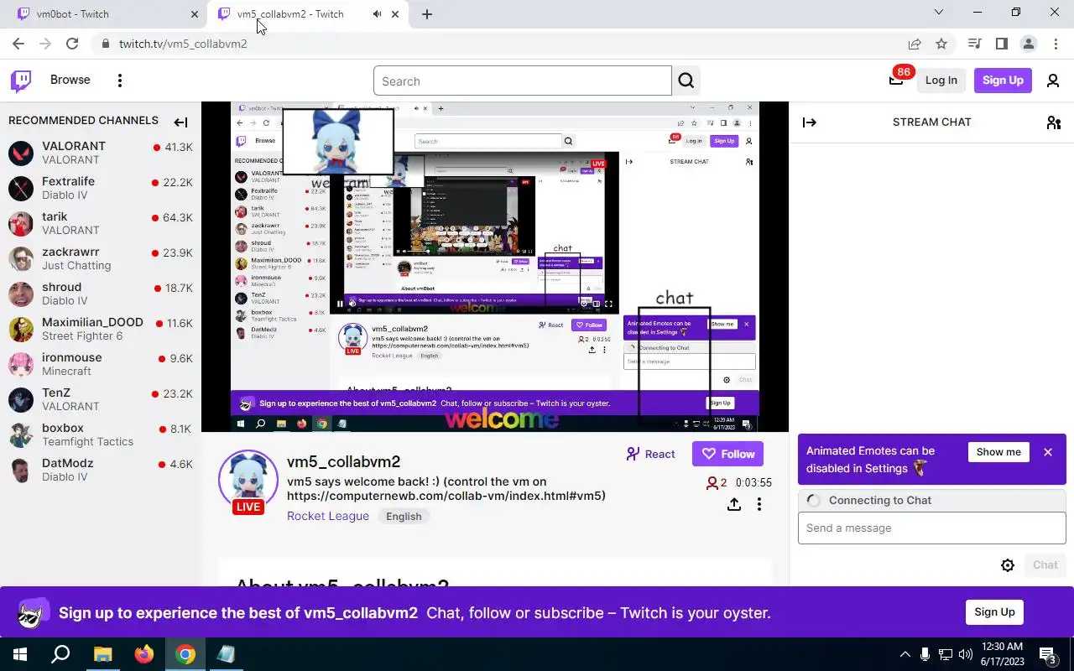Open the taskbar volume control
The image size is (1074, 671).
(966, 654)
